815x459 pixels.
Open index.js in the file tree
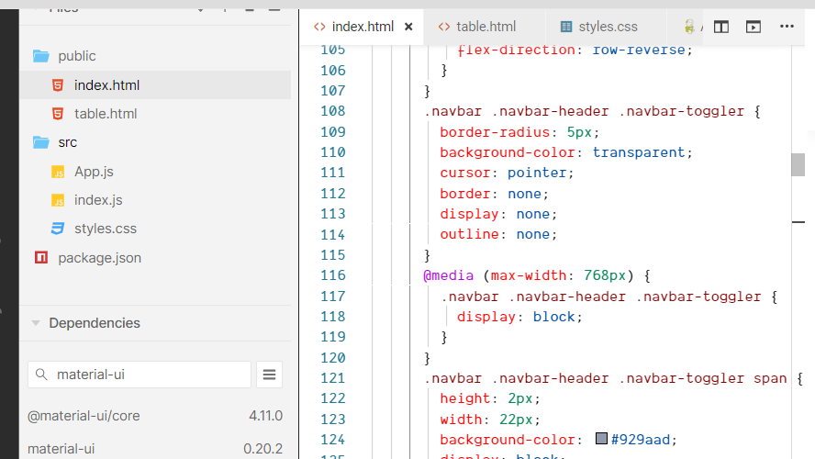(x=155, y=200)
